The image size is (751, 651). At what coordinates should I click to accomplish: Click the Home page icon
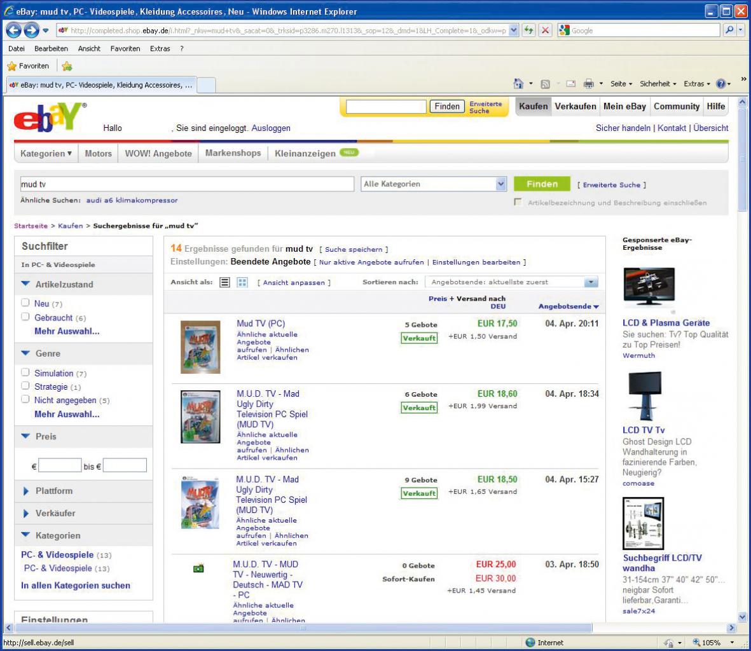coord(518,84)
